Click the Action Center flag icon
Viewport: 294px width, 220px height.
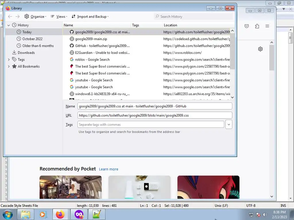[258, 215]
